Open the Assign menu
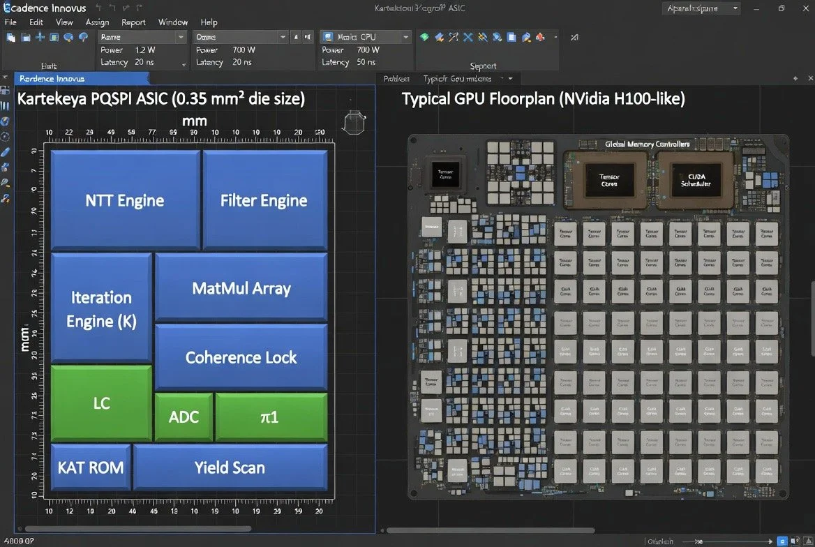 coord(97,22)
